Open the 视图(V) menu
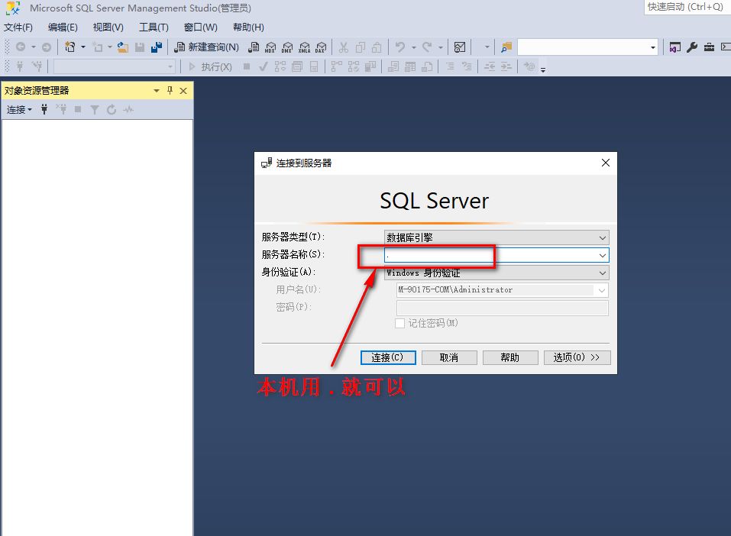The width and height of the screenshot is (731, 536). tap(108, 27)
